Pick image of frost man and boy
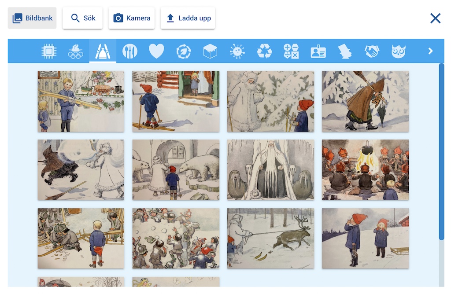This screenshot has height=294, width=451. [271, 102]
